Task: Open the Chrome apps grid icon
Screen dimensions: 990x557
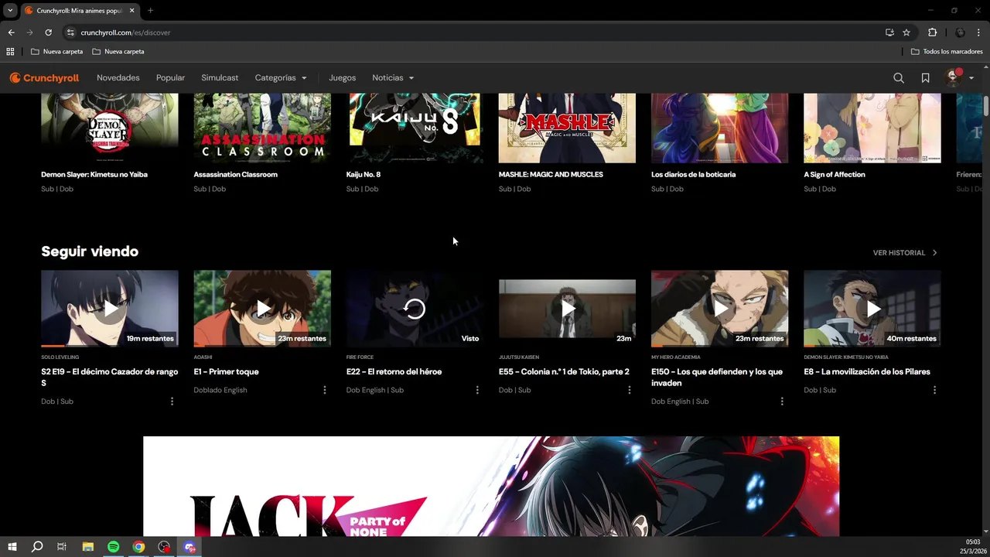Action: 10,51
